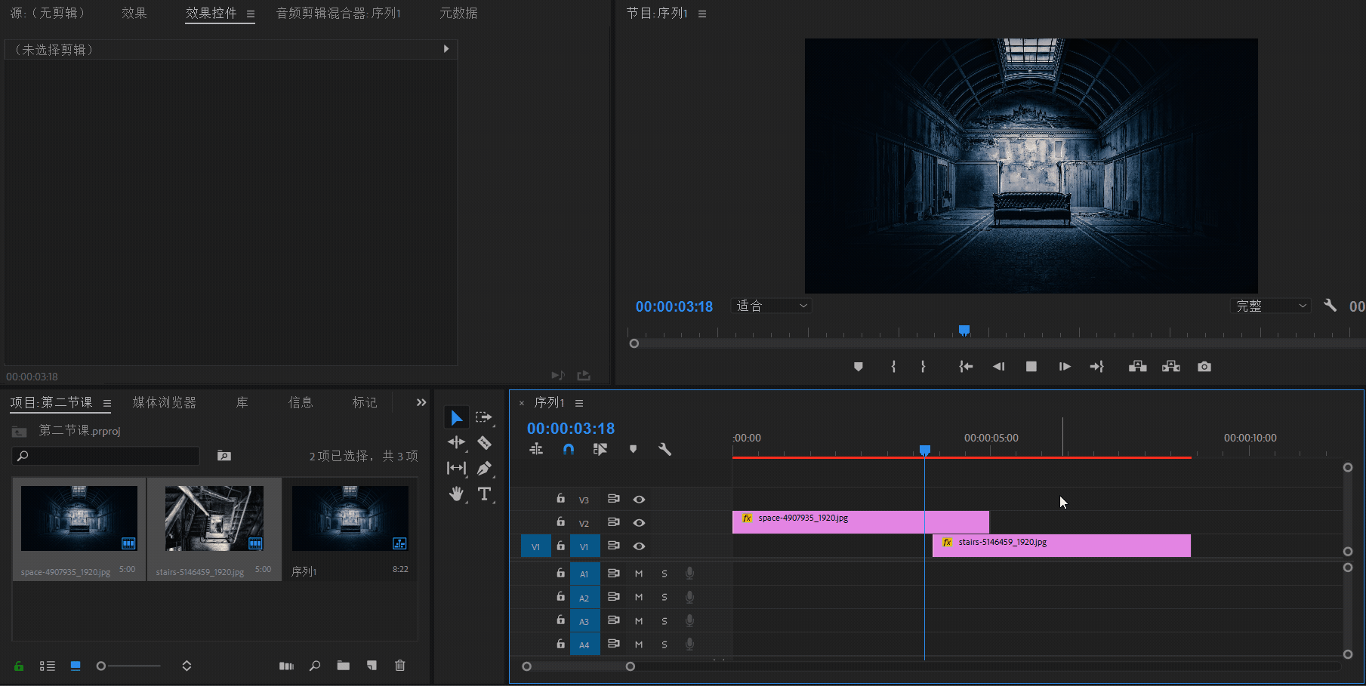Click the Export Frame camera icon

1204,367
